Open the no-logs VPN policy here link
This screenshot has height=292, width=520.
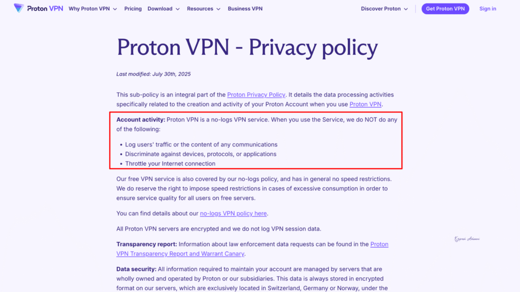coord(233,213)
